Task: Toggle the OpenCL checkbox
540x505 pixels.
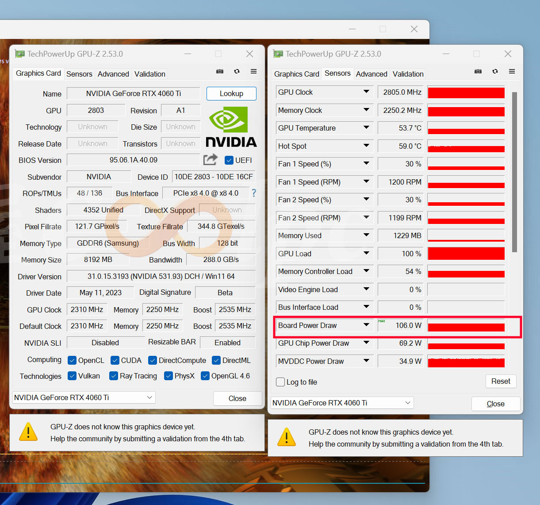Action: click(72, 360)
